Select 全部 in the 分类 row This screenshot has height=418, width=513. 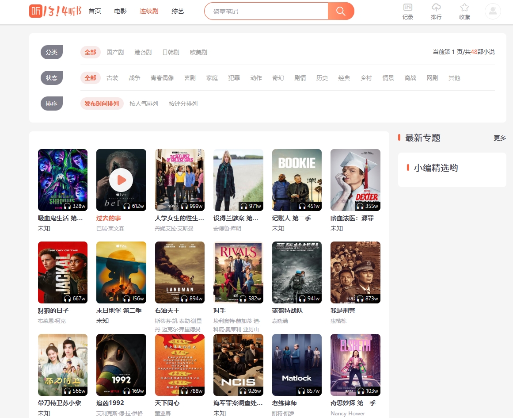pos(90,52)
